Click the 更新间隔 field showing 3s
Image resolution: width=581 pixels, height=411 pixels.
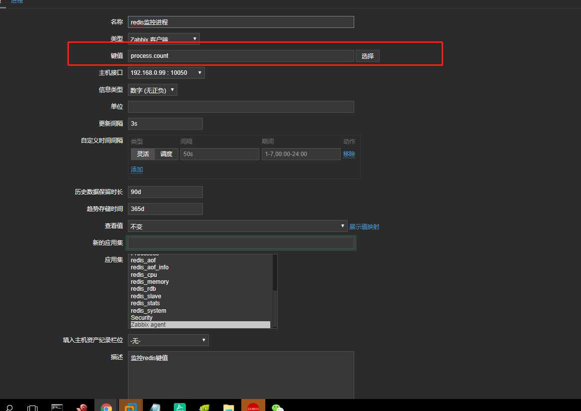pyautogui.click(x=165, y=124)
